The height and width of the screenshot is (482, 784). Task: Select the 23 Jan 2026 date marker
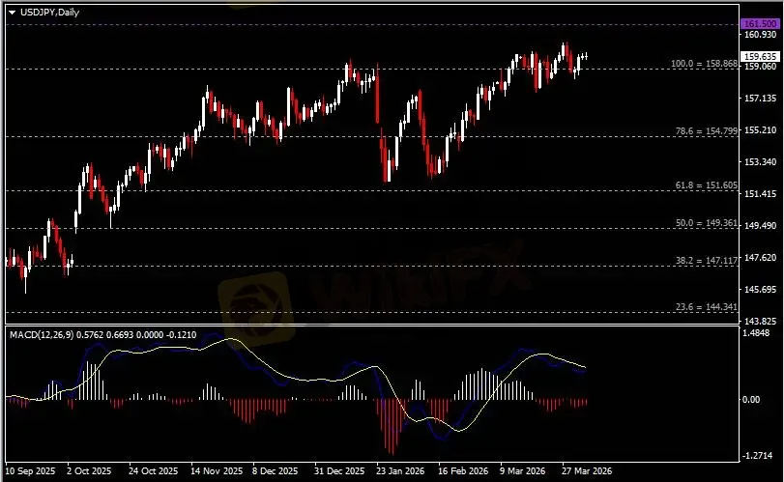click(397, 472)
